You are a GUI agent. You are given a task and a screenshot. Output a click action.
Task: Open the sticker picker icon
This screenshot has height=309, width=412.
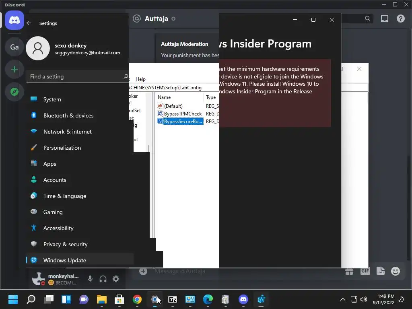381,271
